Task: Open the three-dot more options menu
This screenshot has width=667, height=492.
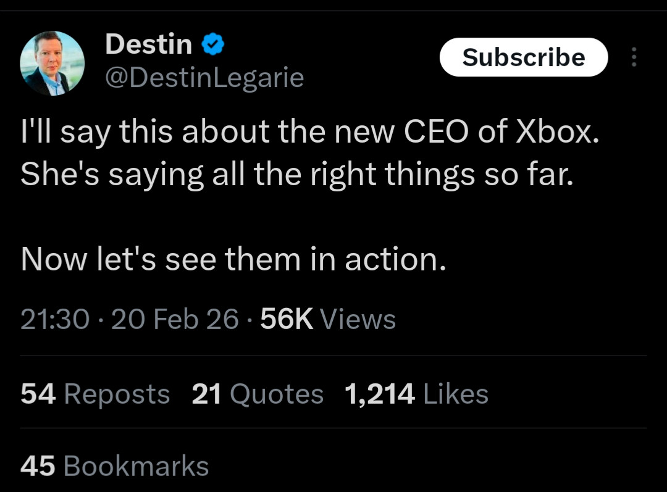Action: (x=633, y=57)
